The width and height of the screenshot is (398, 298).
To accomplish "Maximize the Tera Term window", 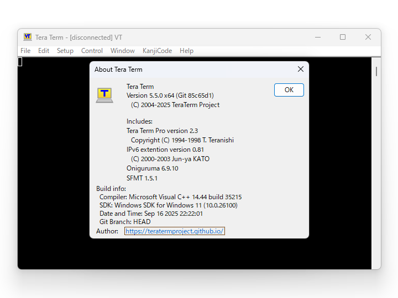I will point(343,38).
